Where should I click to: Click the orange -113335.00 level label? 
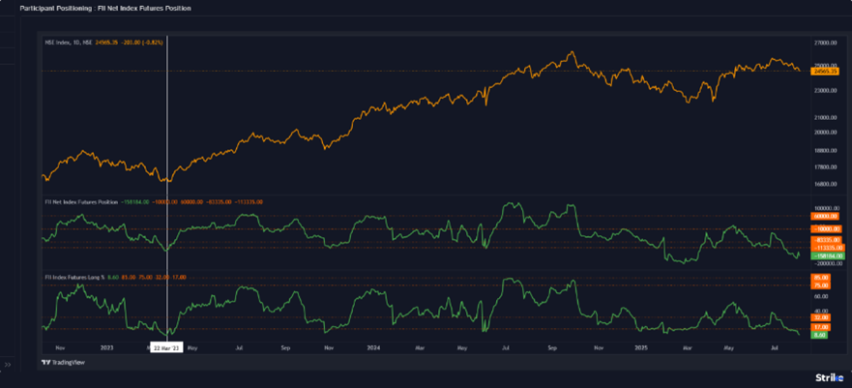pyautogui.click(x=825, y=247)
